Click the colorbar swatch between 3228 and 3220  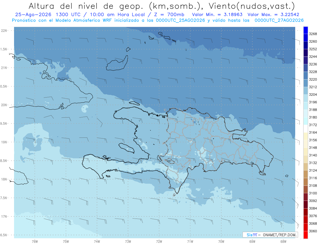pos(305,76)
